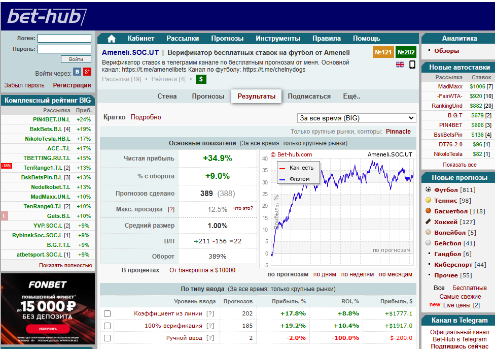Click the volleyball icon
Image resolution: width=495 pixels, height=349 pixels.
[x=428, y=232]
